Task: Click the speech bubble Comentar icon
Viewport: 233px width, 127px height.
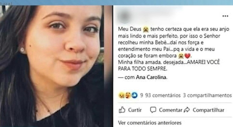Action: [x=153, y=110]
